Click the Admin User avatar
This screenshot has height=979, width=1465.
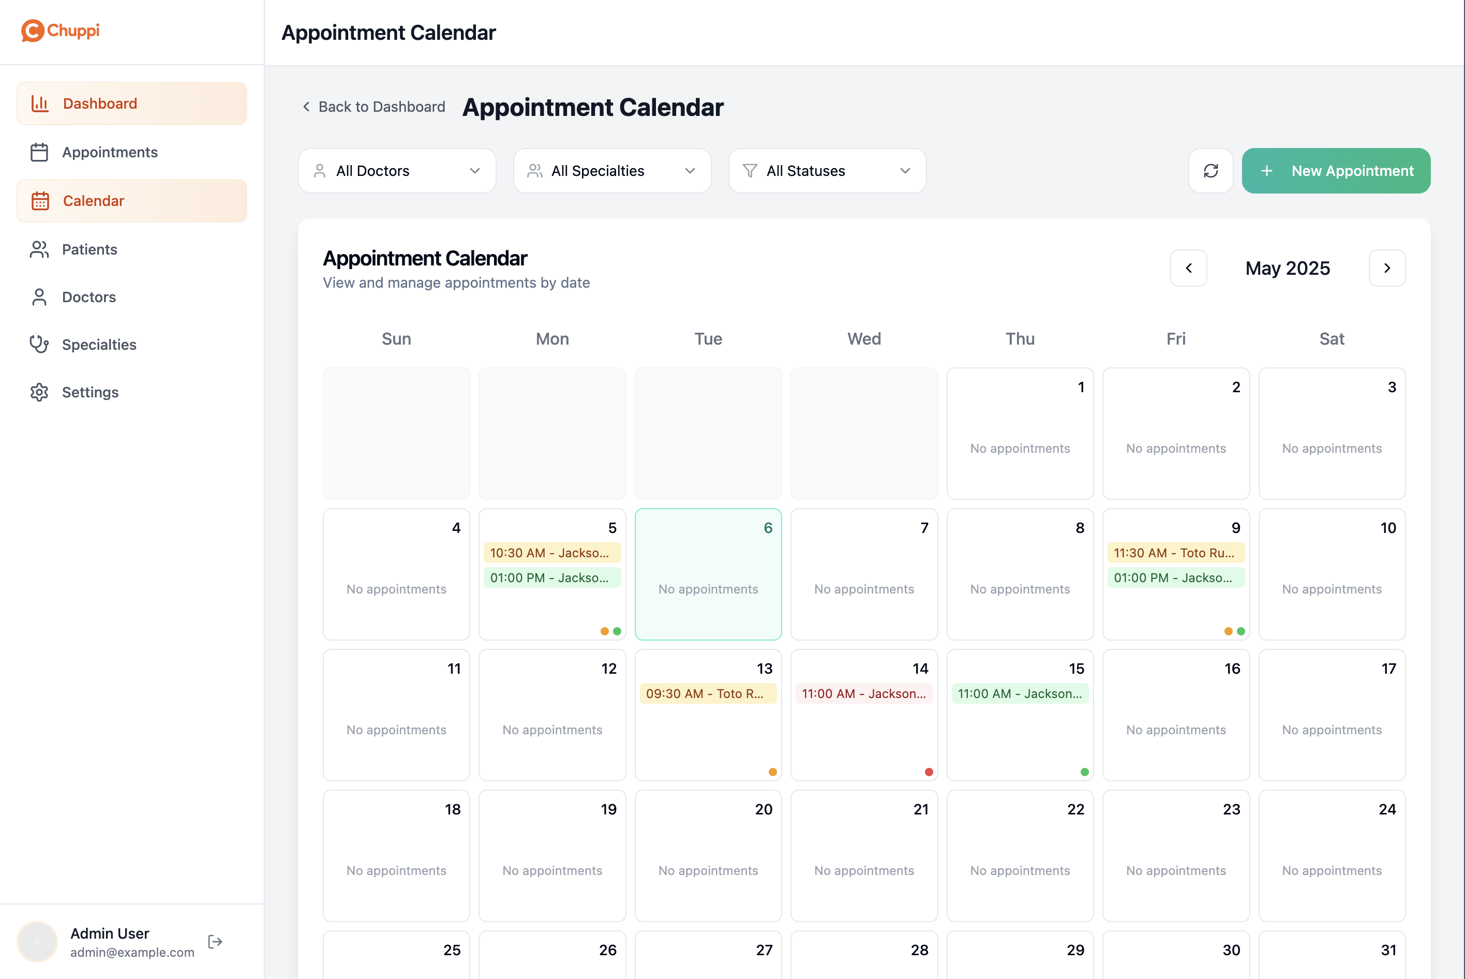[x=37, y=942]
